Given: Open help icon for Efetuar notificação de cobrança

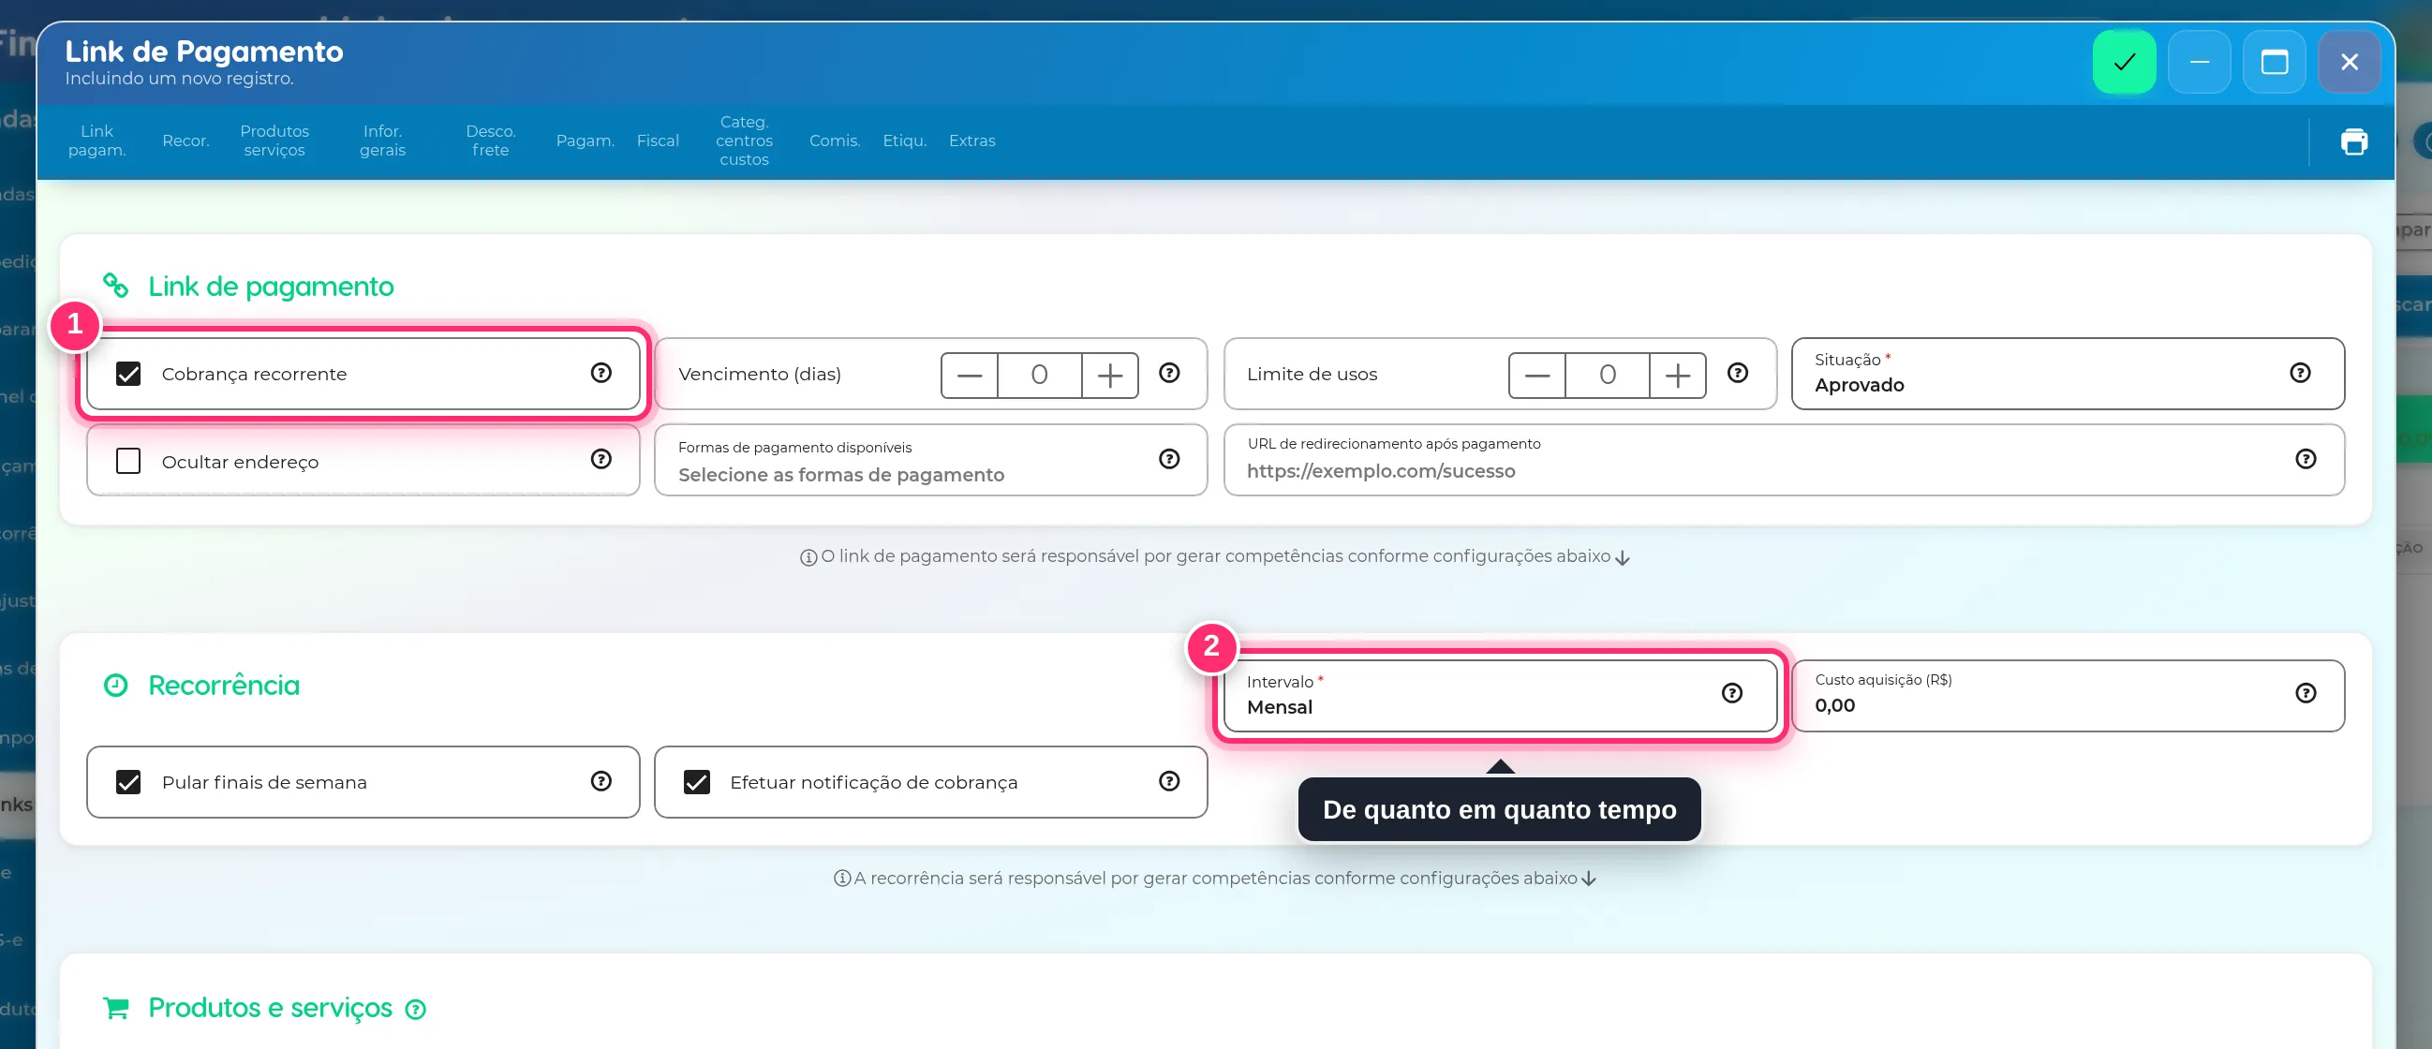Looking at the screenshot, I should (x=1169, y=781).
